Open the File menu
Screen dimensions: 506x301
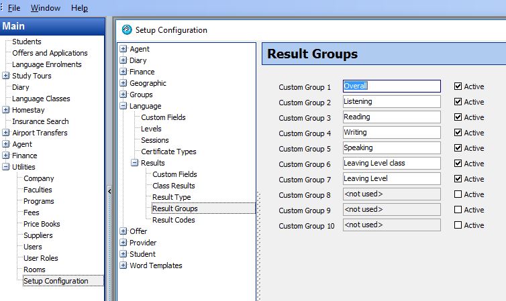point(13,8)
